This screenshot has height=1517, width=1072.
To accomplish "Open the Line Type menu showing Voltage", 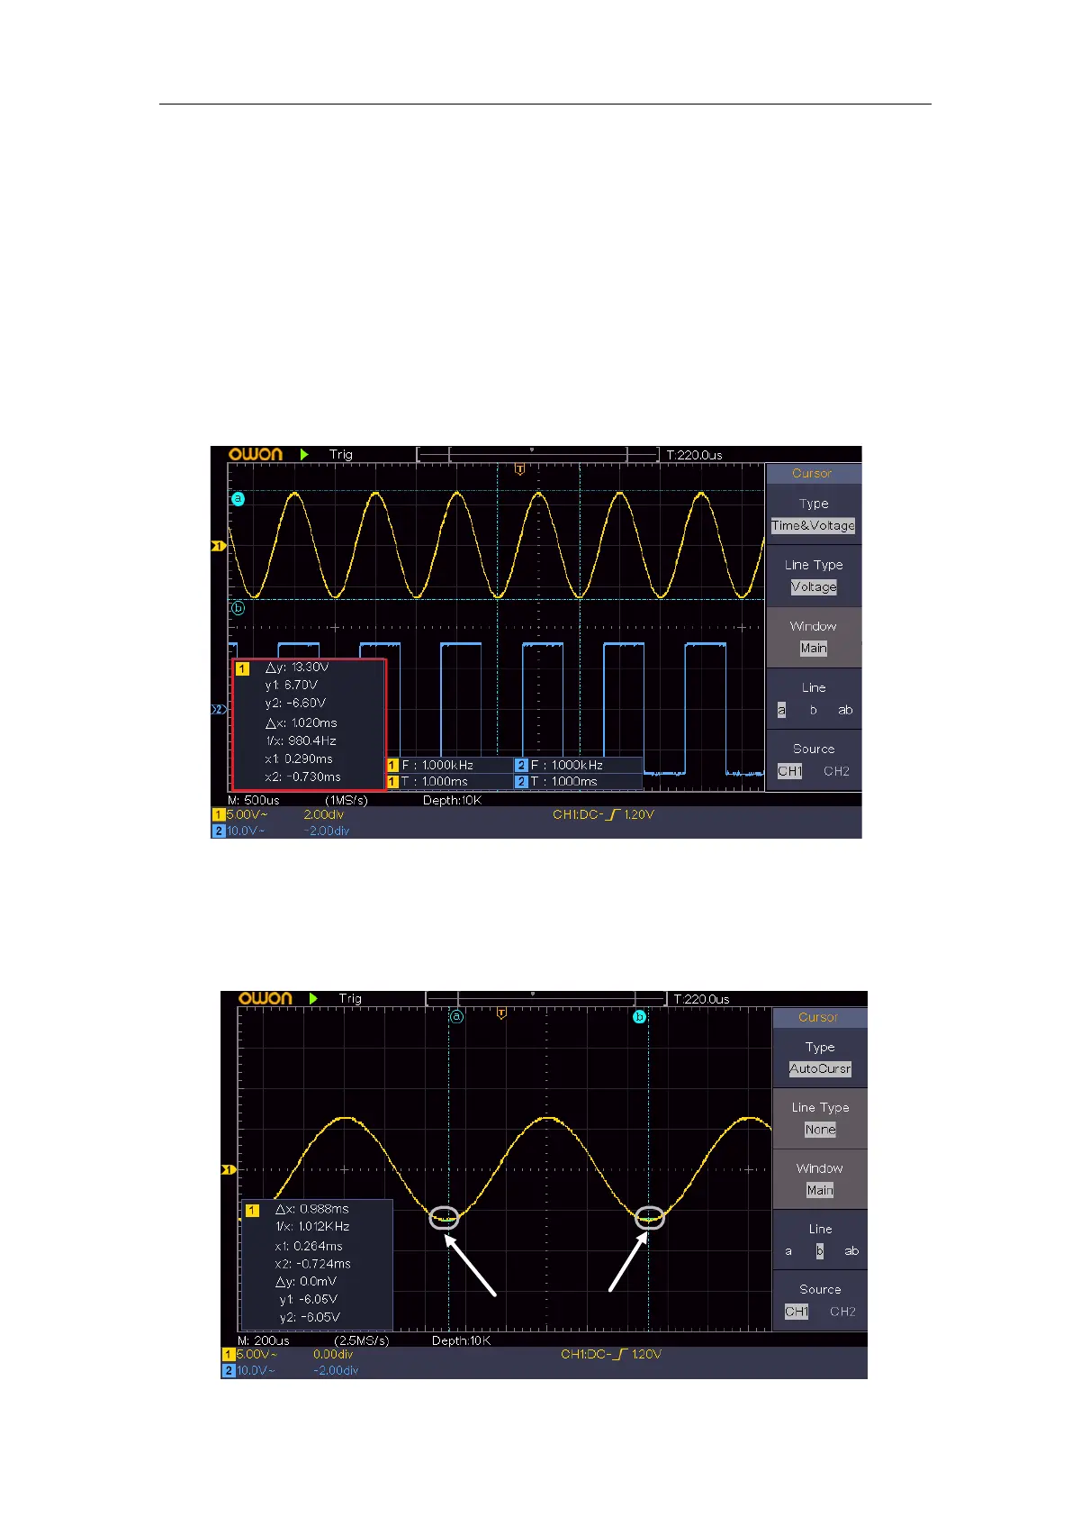I will tap(814, 576).
